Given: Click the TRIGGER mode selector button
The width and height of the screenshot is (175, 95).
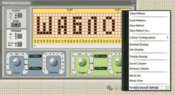Looking at the screenshot, I should pyautogui.click(x=20, y=36).
